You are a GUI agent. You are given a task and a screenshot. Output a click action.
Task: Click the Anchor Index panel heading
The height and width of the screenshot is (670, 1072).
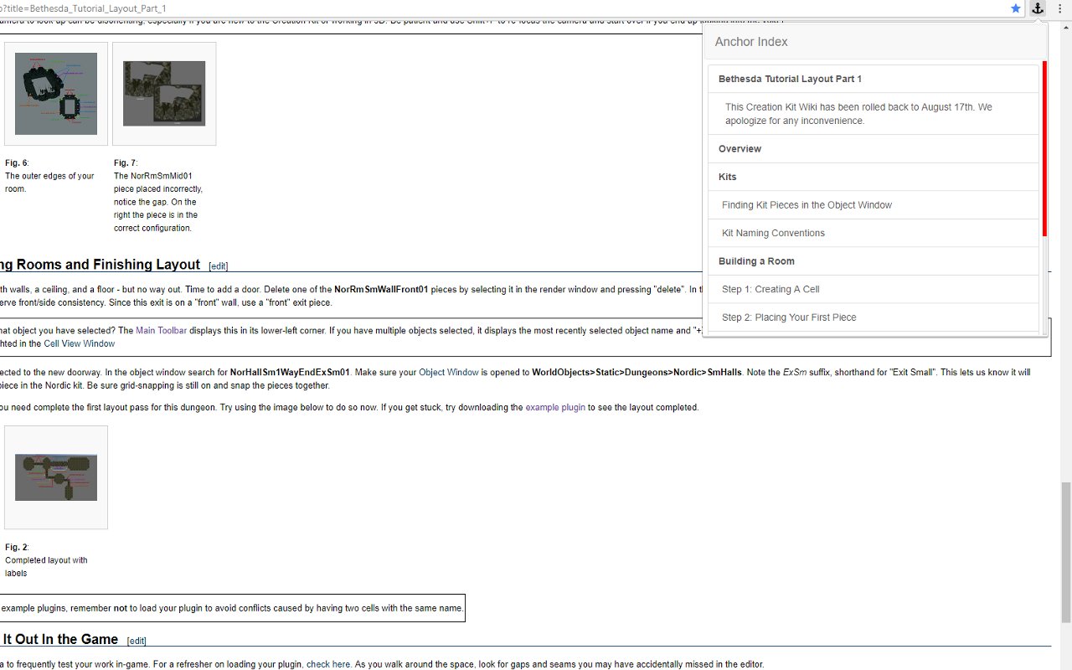click(751, 42)
